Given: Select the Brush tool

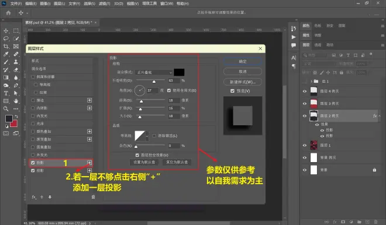Looking at the screenshot, I should [x=6, y=62].
